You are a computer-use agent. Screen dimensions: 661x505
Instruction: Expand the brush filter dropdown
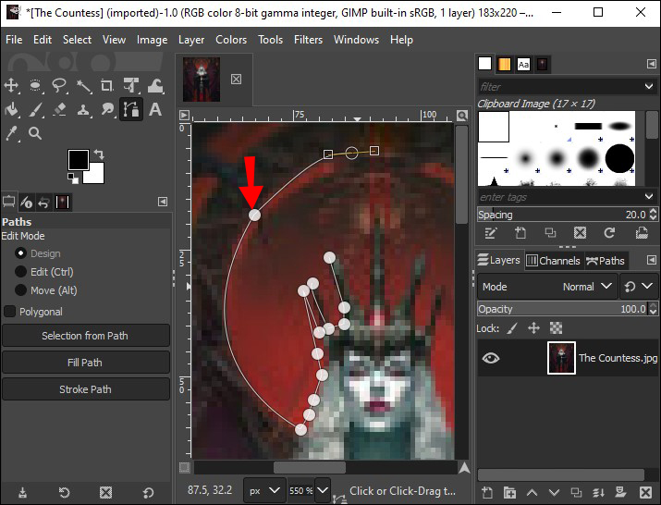coord(649,86)
